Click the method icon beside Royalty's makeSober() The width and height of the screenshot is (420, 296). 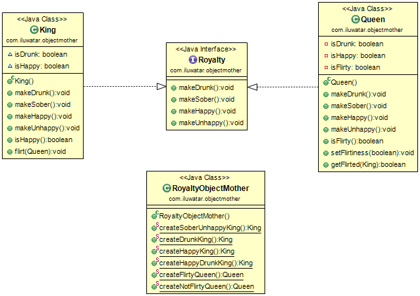pyautogui.click(x=173, y=99)
